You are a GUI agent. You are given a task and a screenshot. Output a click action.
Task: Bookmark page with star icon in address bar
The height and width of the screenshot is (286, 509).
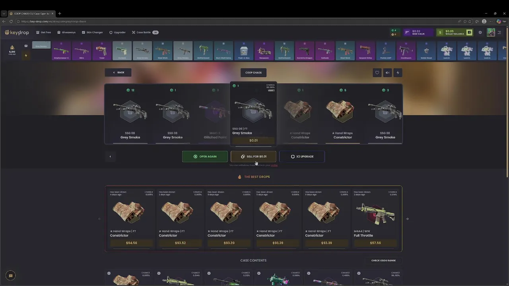coord(465,21)
